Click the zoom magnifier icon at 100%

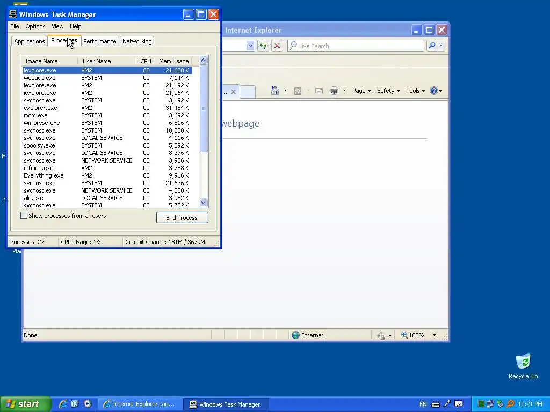[404, 335]
